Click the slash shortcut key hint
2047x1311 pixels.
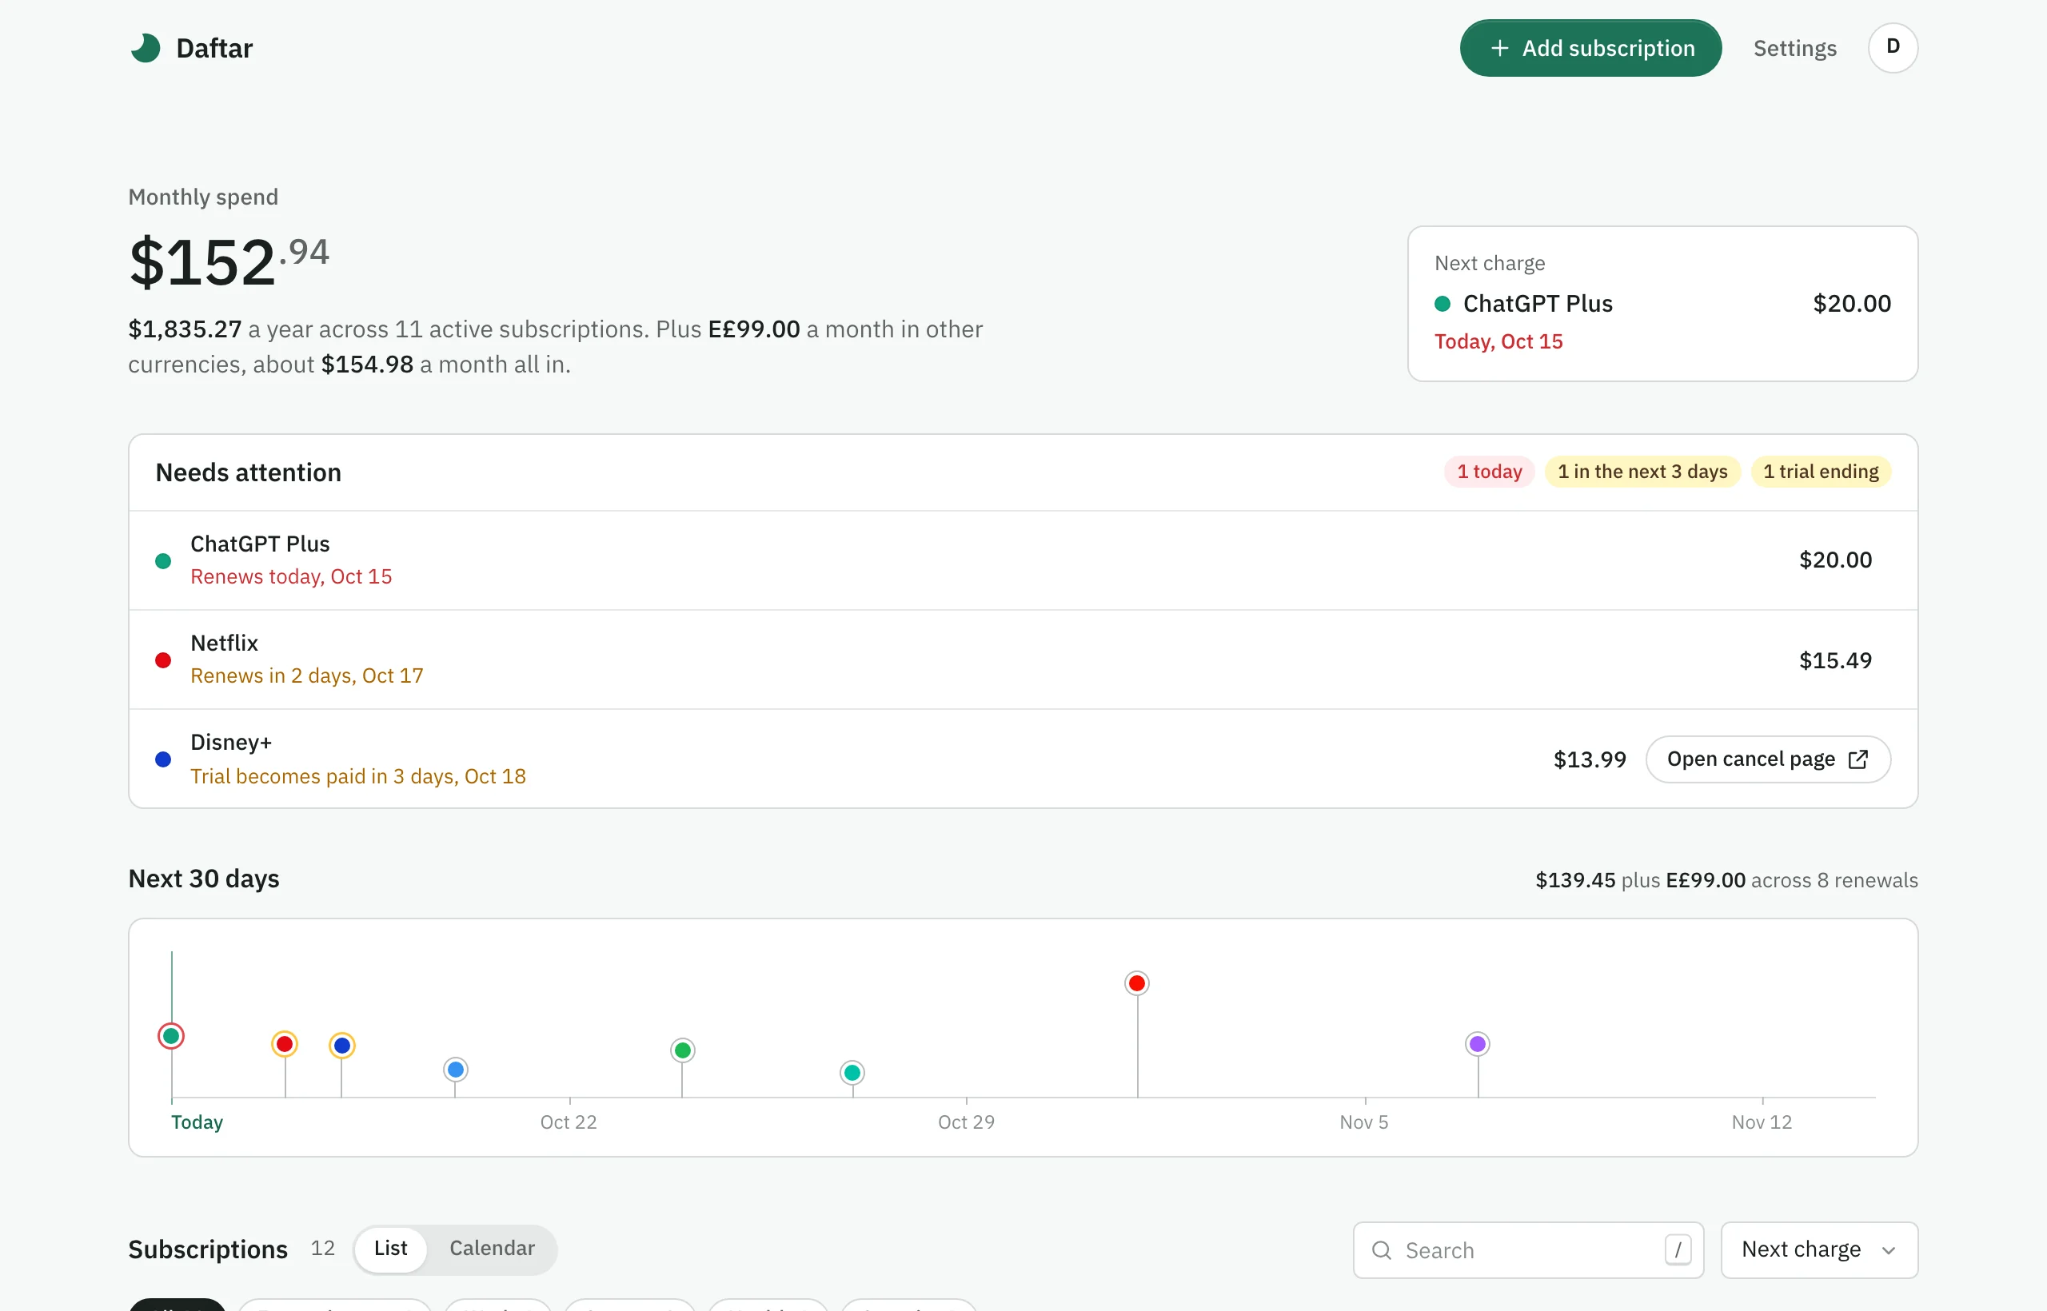pos(1678,1249)
